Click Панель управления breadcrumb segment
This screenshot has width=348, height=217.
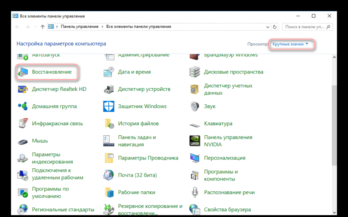[x=80, y=27]
